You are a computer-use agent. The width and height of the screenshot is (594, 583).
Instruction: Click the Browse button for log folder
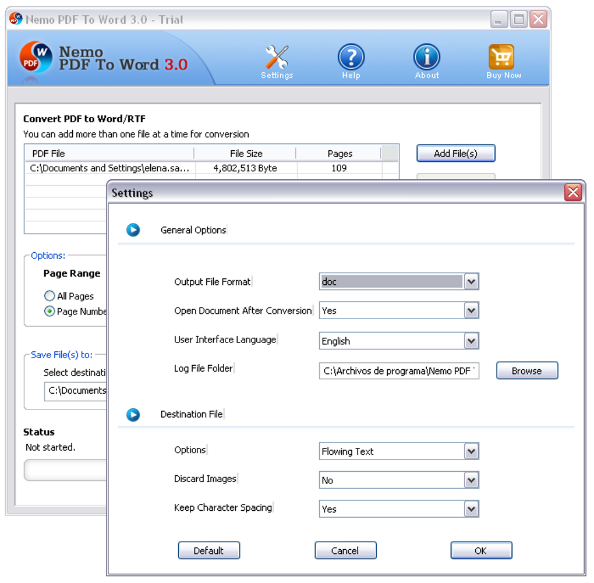[x=527, y=370]
